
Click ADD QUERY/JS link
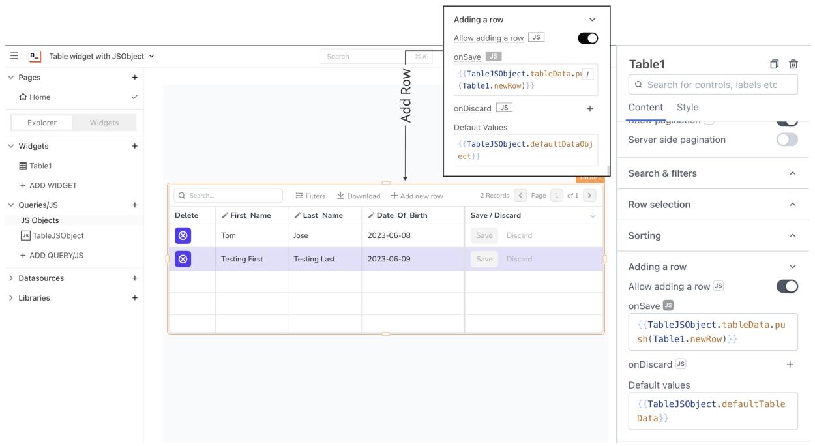click(x=52, y=256)
